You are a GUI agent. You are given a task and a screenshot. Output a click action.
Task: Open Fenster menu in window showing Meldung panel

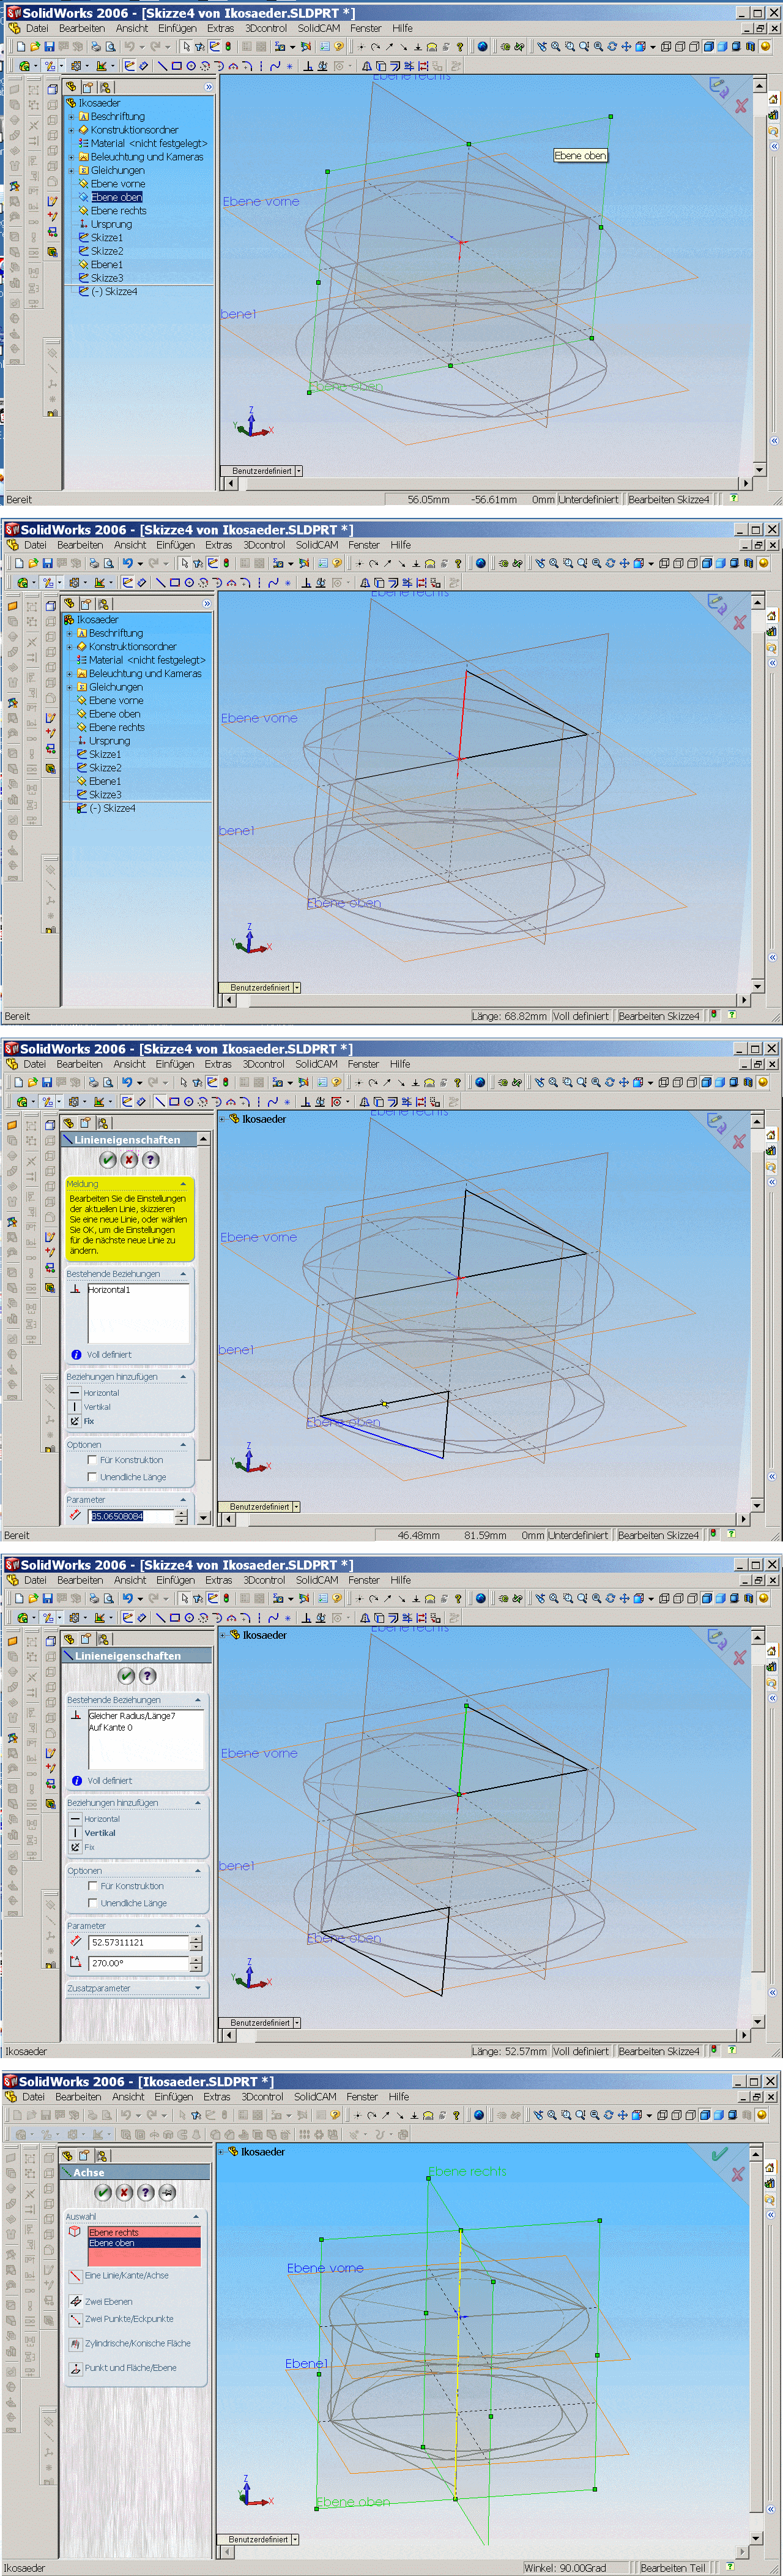363,1064
